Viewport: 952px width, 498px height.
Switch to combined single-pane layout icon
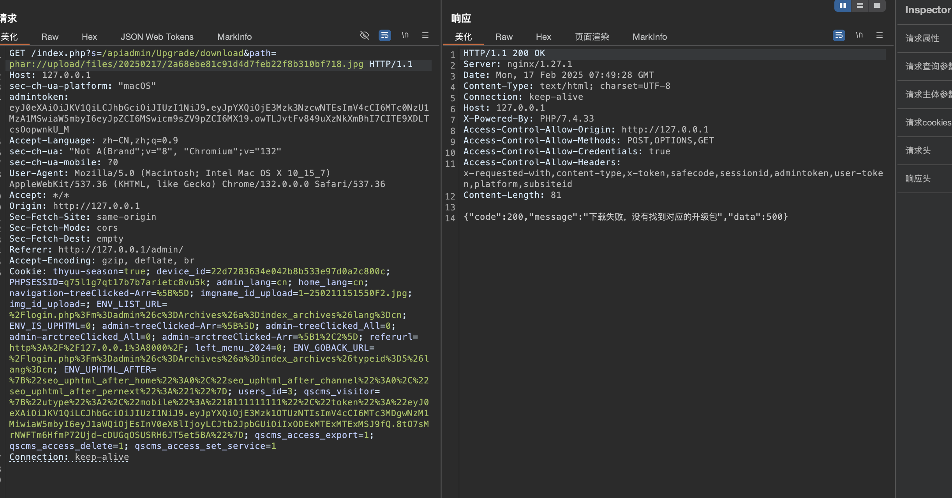877,5
